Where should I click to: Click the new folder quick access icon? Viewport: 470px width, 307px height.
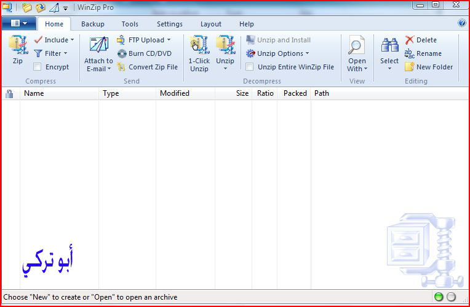pos(26,7)
